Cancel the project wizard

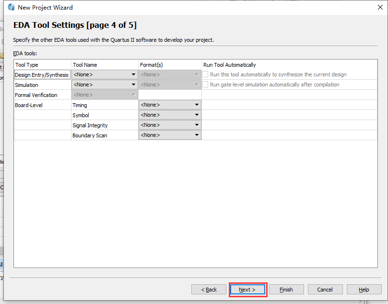(x=325, y=290)
